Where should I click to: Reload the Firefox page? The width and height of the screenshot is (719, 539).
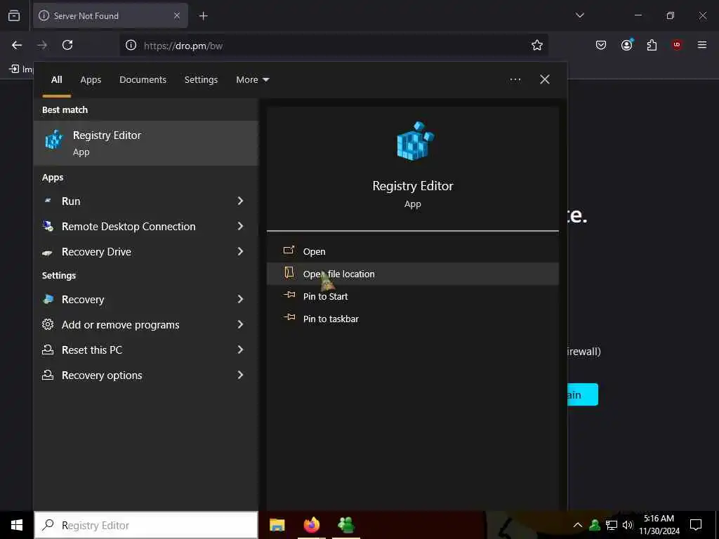point(67,45)
